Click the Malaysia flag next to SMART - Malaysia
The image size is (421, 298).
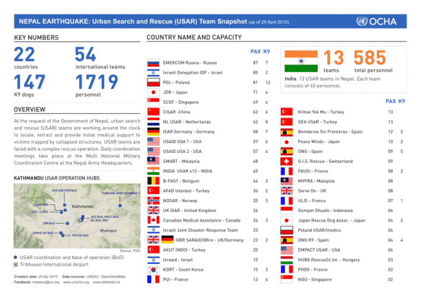[154, 161]
